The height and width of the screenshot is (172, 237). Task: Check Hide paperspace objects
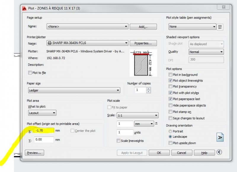pos(170,105)
